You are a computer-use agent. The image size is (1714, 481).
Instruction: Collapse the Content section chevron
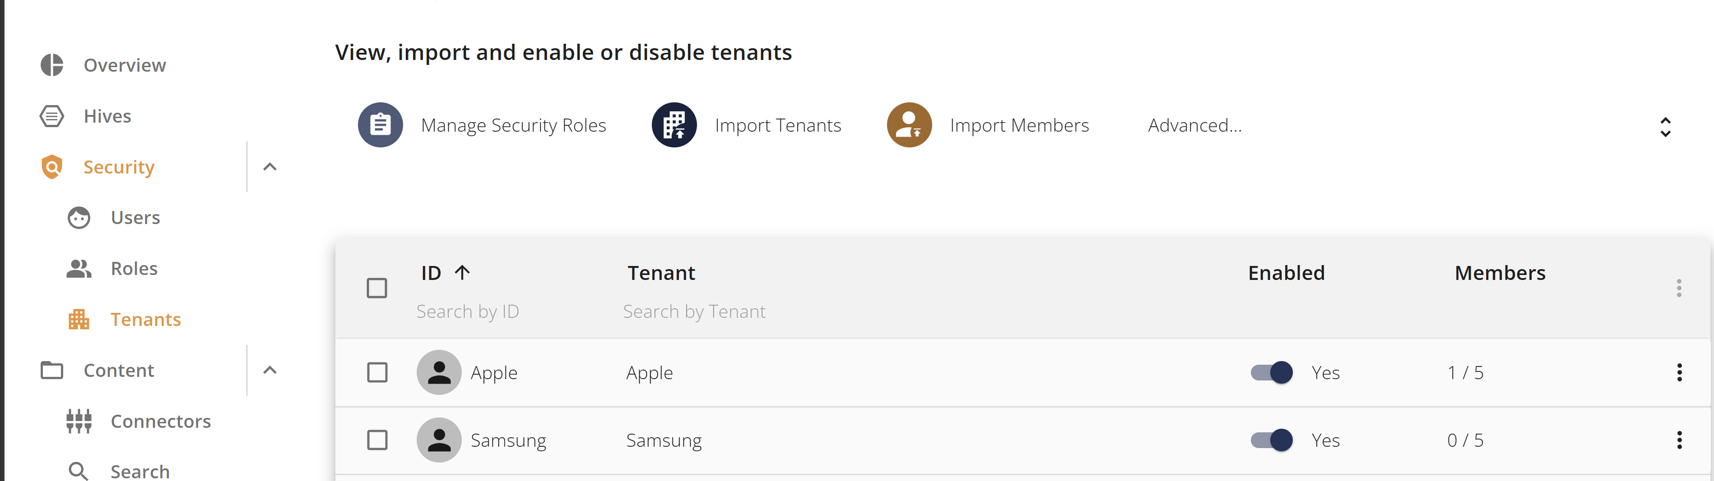(269, 370)
